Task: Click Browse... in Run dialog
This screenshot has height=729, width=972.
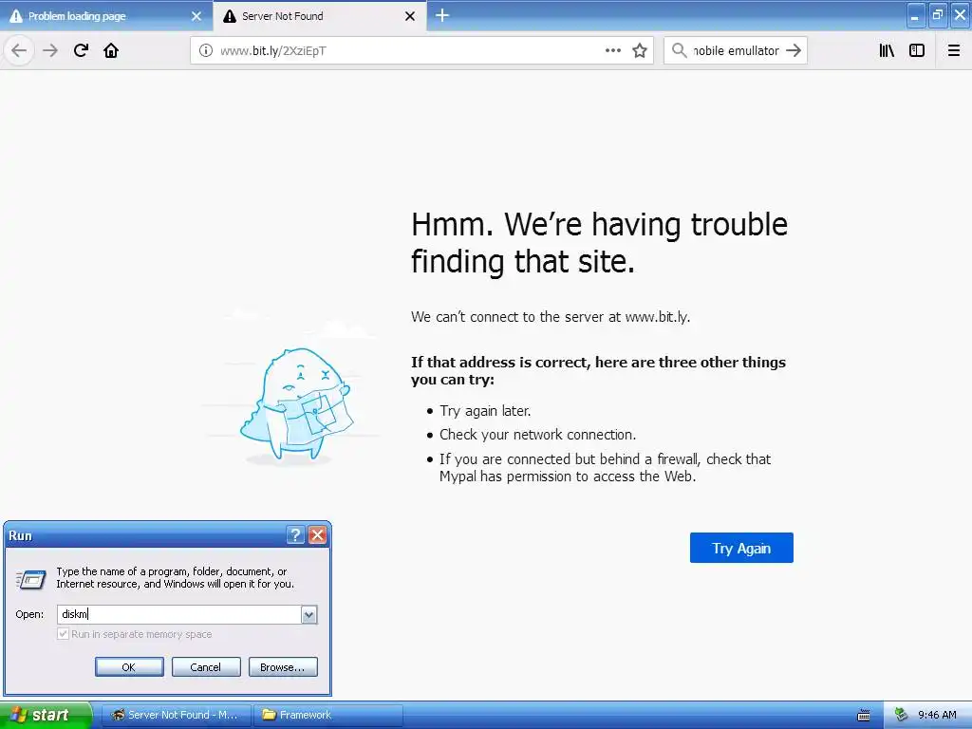Action: point(283,667)
